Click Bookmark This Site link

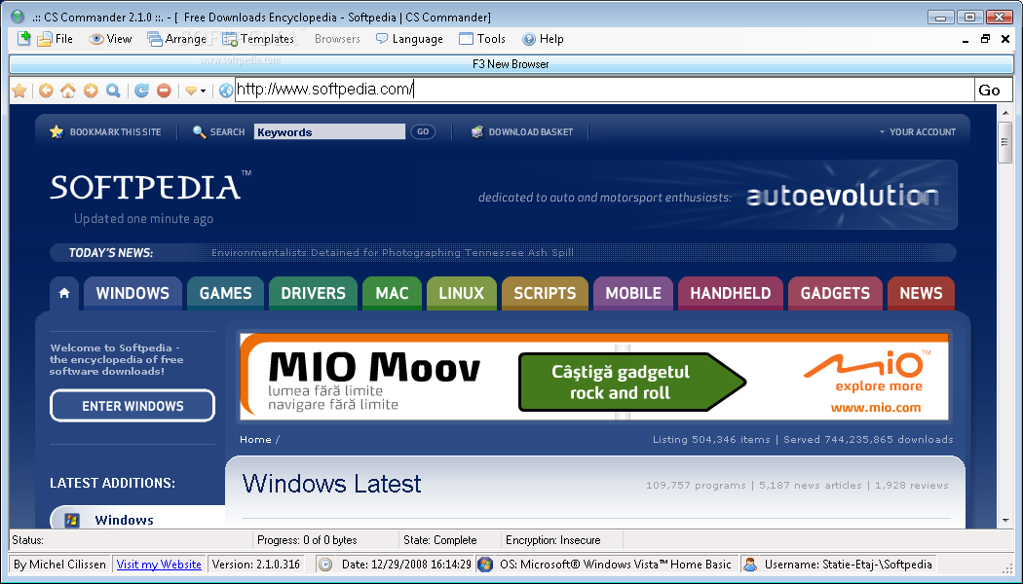pos(116,131)
